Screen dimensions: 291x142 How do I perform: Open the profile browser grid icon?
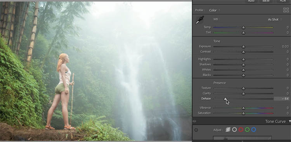[x=286, y=10]
